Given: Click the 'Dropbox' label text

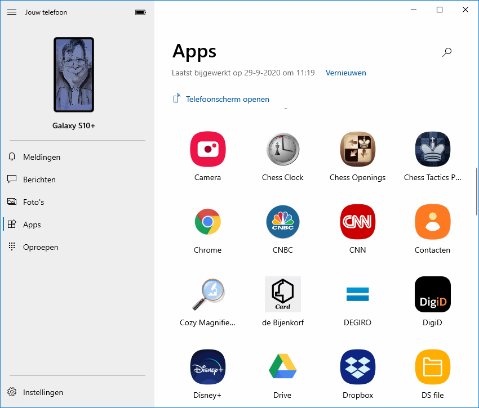Looking at the screenshot, I should [358, 396].
